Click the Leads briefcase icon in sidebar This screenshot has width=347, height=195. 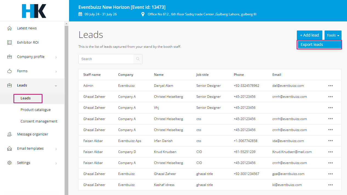[x=10, y=85]
